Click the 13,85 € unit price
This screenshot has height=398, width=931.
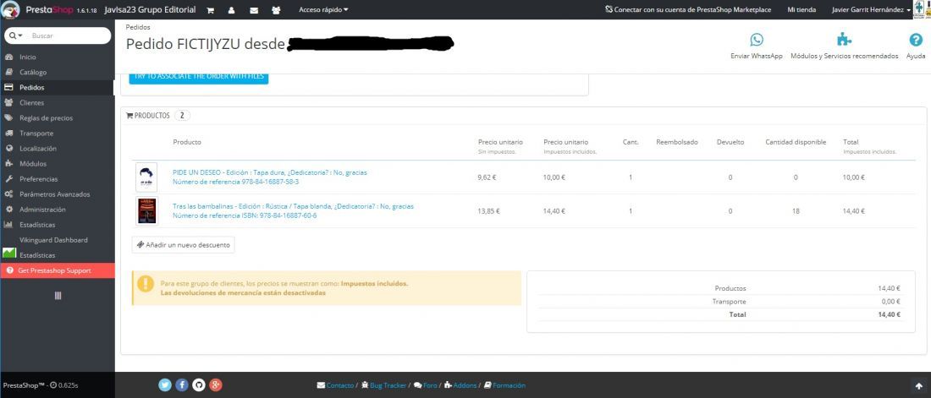point(489,210)
